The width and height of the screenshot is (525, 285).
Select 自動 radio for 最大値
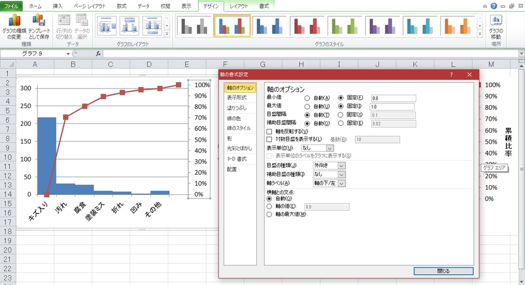(x=307, y=106)
